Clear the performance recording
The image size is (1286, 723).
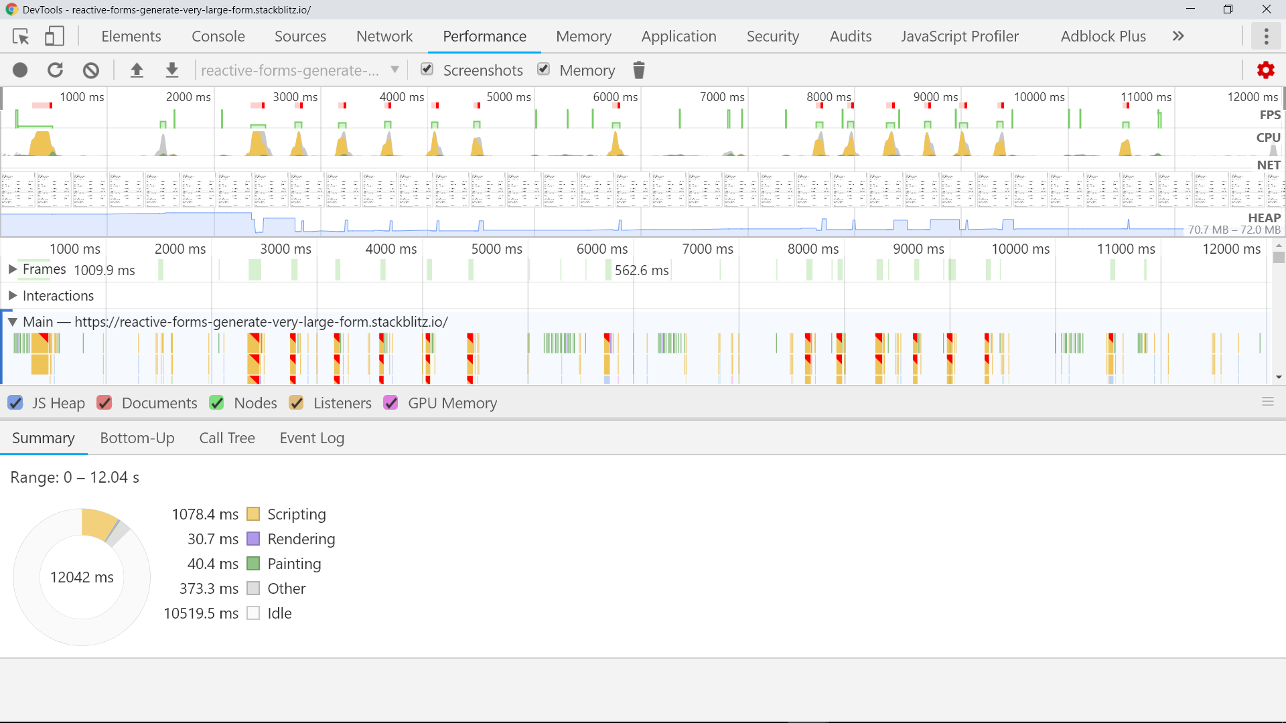click(91, 70)
